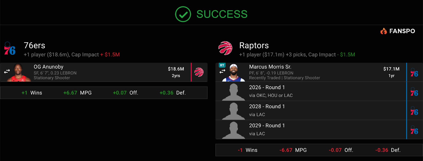Click the RT recently traded badge
This screenshot has height=161, width=423.
tap(222, 65)
